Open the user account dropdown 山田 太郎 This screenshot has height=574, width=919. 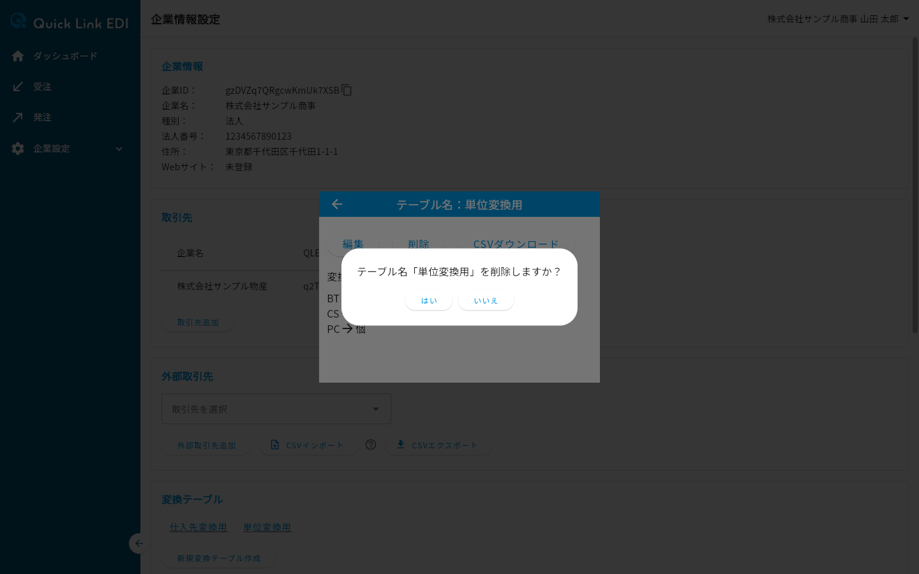839,19
